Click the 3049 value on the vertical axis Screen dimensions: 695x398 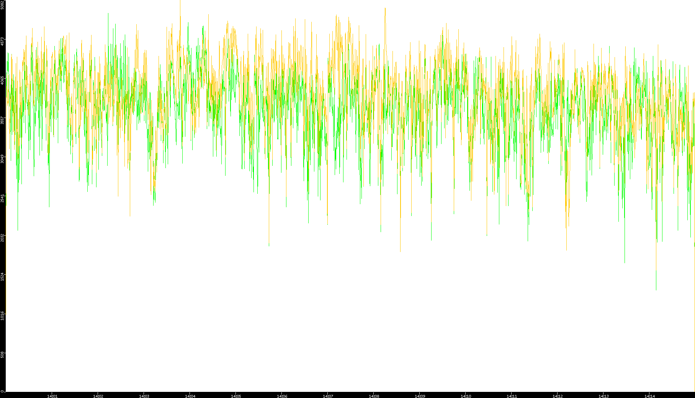pyautogui.click(x=2, y=159)
